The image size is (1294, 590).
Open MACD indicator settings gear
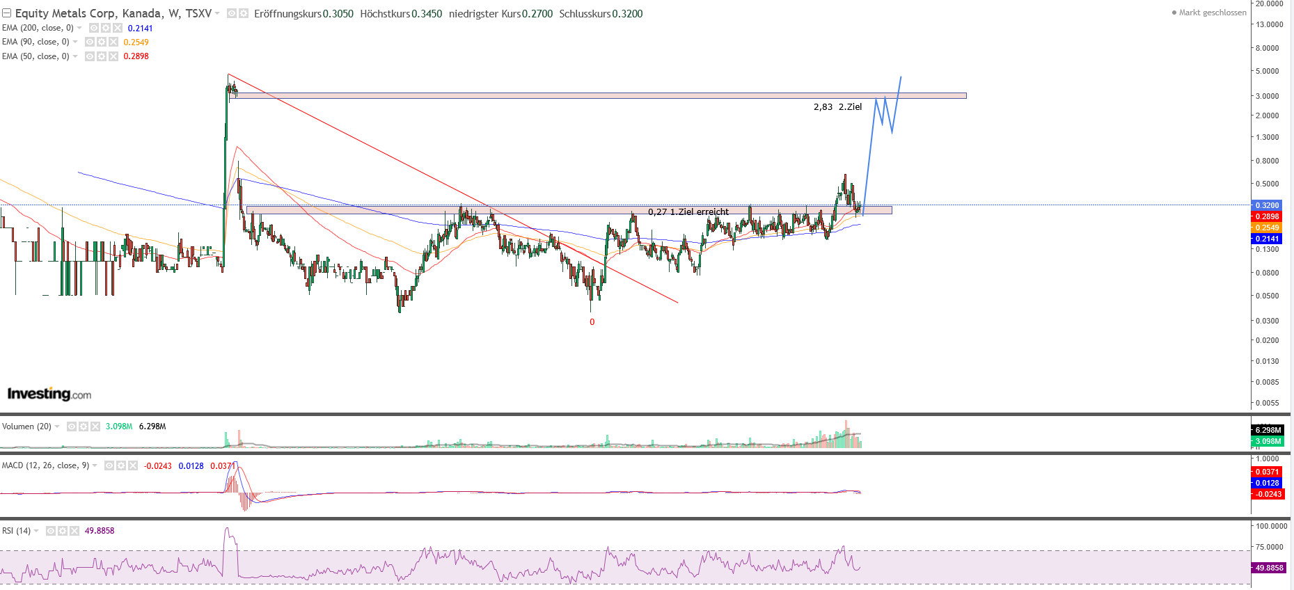point(121,465)
